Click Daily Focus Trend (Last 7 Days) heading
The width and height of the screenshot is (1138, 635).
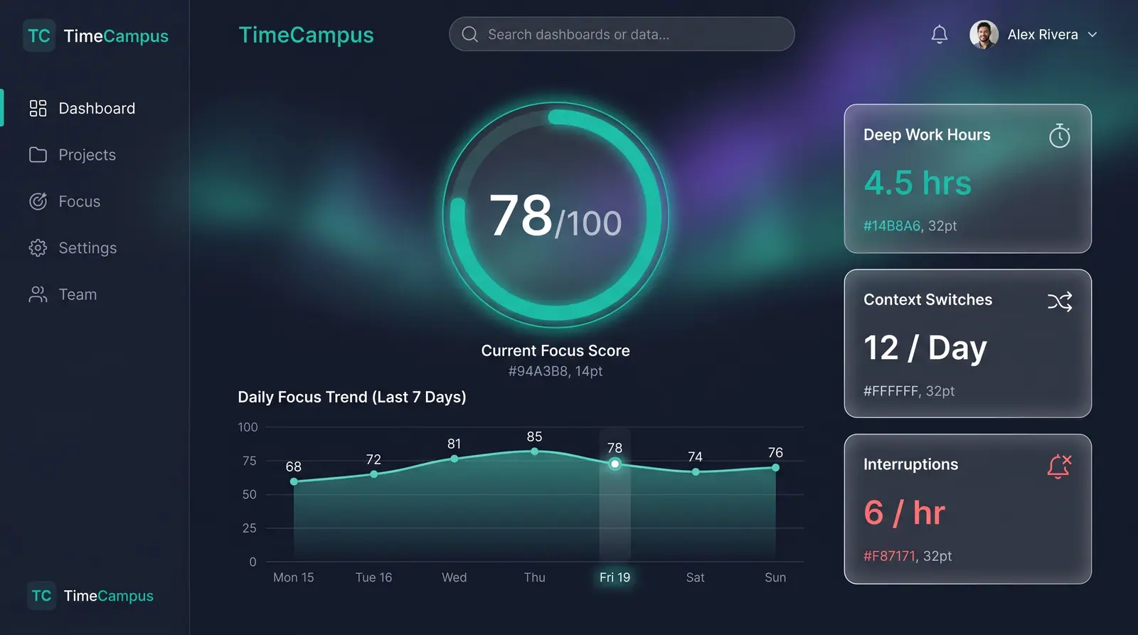point(352,397)
